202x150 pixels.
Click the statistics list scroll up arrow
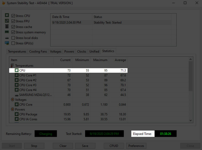191,59
